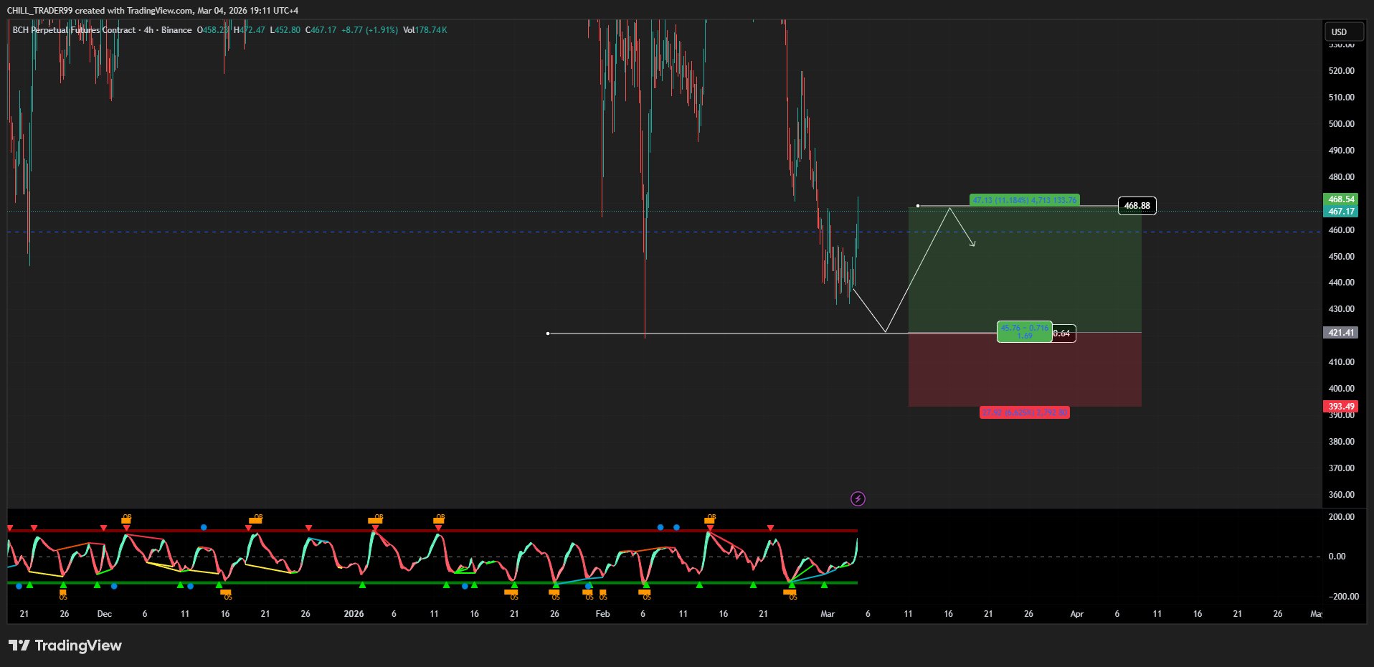The height and width of the screenshot is (667, 1374).
Task: Click the Mar label on the time axis
Action: click(828, 614)
